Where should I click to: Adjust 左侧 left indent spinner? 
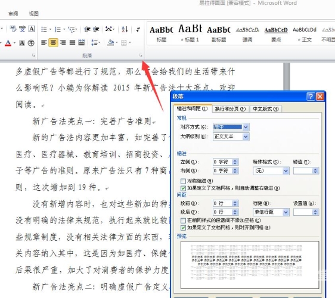tap(235, 162)
